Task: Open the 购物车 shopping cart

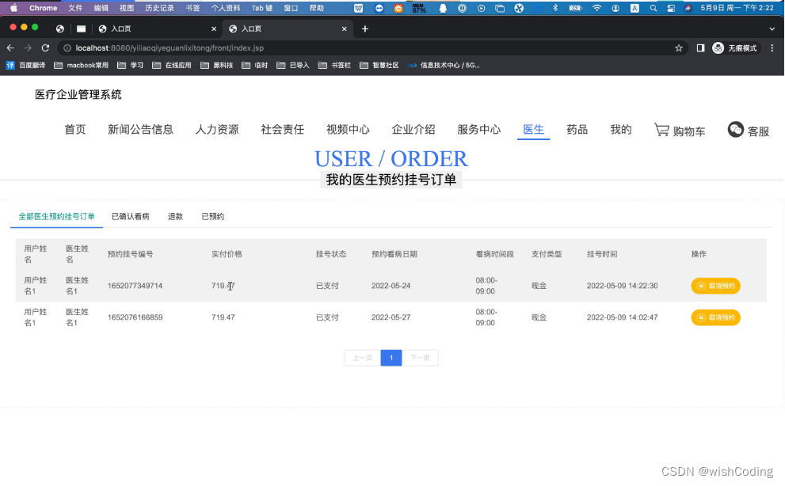Action: point(680,129)
